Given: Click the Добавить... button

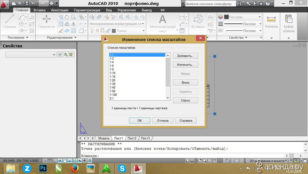Looking at the screenshot, I should click(x=186, y=56).
